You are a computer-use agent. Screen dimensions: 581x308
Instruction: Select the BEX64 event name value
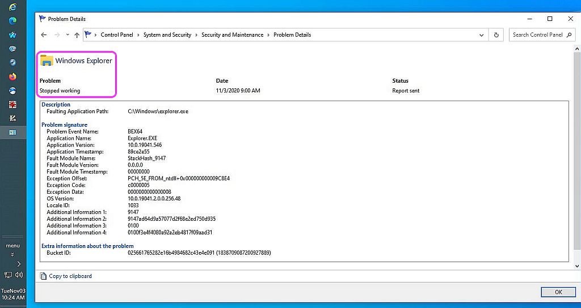tap(135, 131)
